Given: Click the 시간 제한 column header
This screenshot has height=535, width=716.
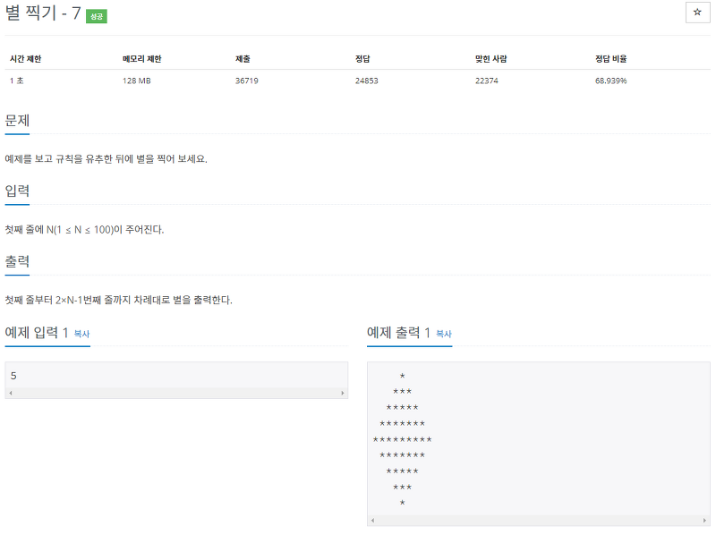Looking at the screenshot, I should click(x=26, y=59).
